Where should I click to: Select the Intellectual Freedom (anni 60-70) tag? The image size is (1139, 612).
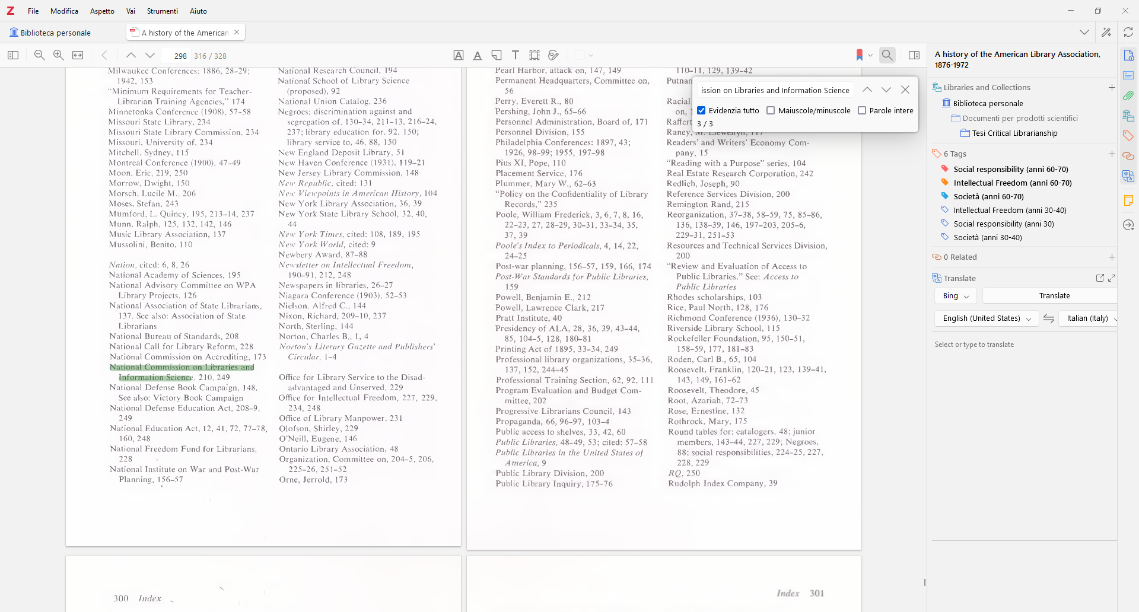coord(1013,183)
